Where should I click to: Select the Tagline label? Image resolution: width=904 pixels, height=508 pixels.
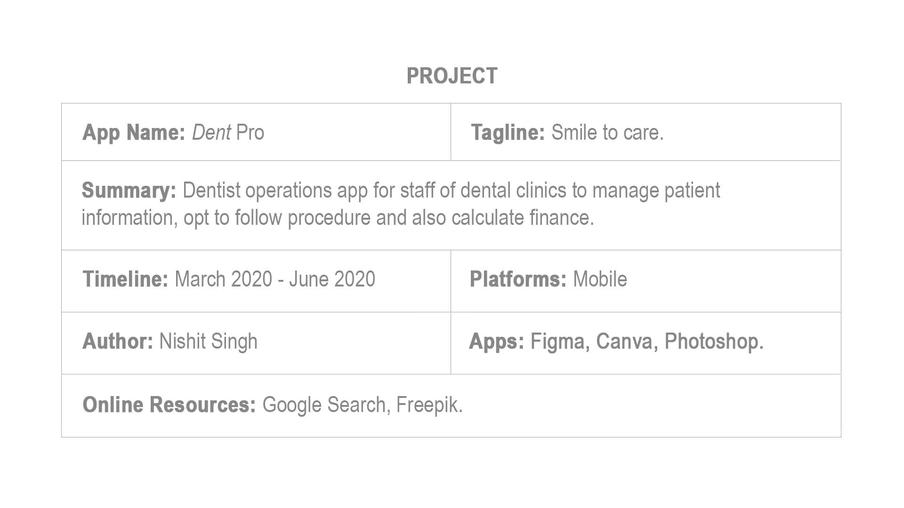click(508, 133)
